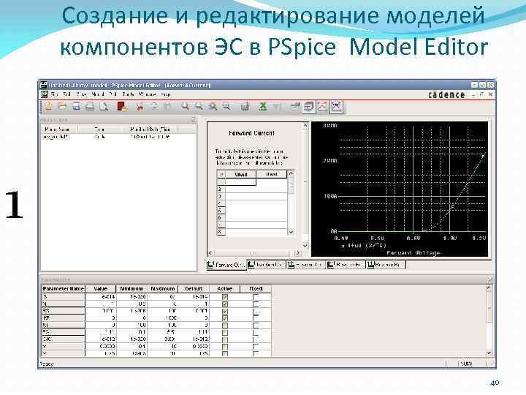
Task: Switch to the Forward Current tab
Action: (226, 265)
